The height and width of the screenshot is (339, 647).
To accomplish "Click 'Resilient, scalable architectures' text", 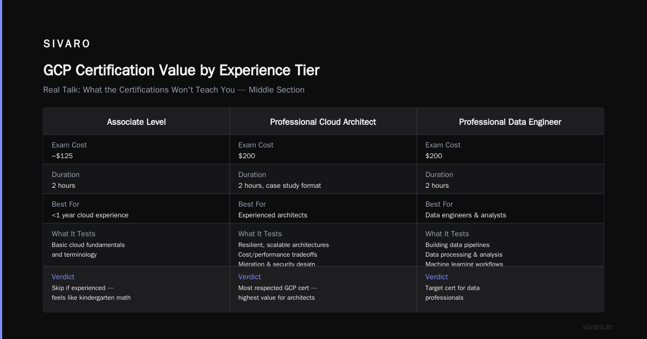I will [x=284, y=245].
